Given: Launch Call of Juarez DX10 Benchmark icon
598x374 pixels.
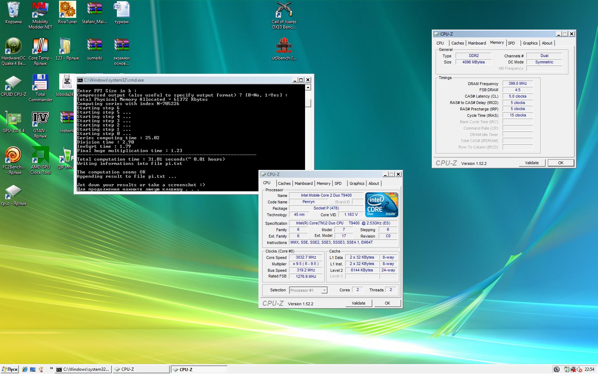Looking at the screenshot, I should (284, 15).
